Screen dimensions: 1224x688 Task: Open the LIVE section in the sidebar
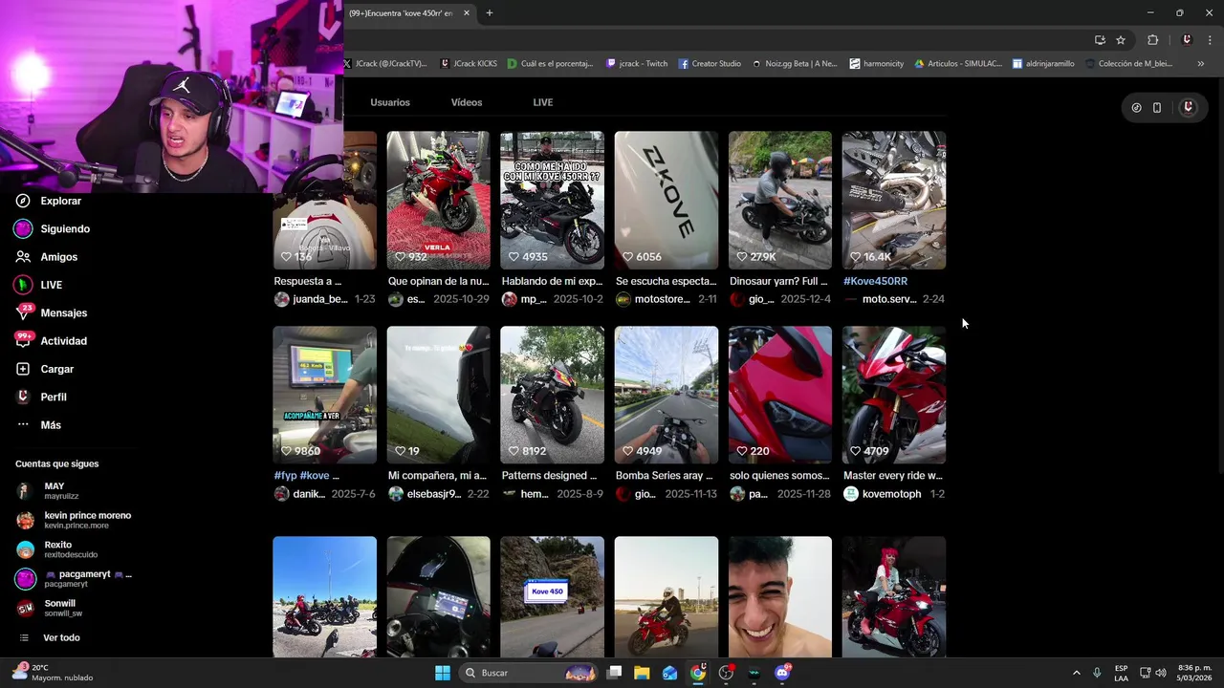pyautogui.click(x=38, y=285)
